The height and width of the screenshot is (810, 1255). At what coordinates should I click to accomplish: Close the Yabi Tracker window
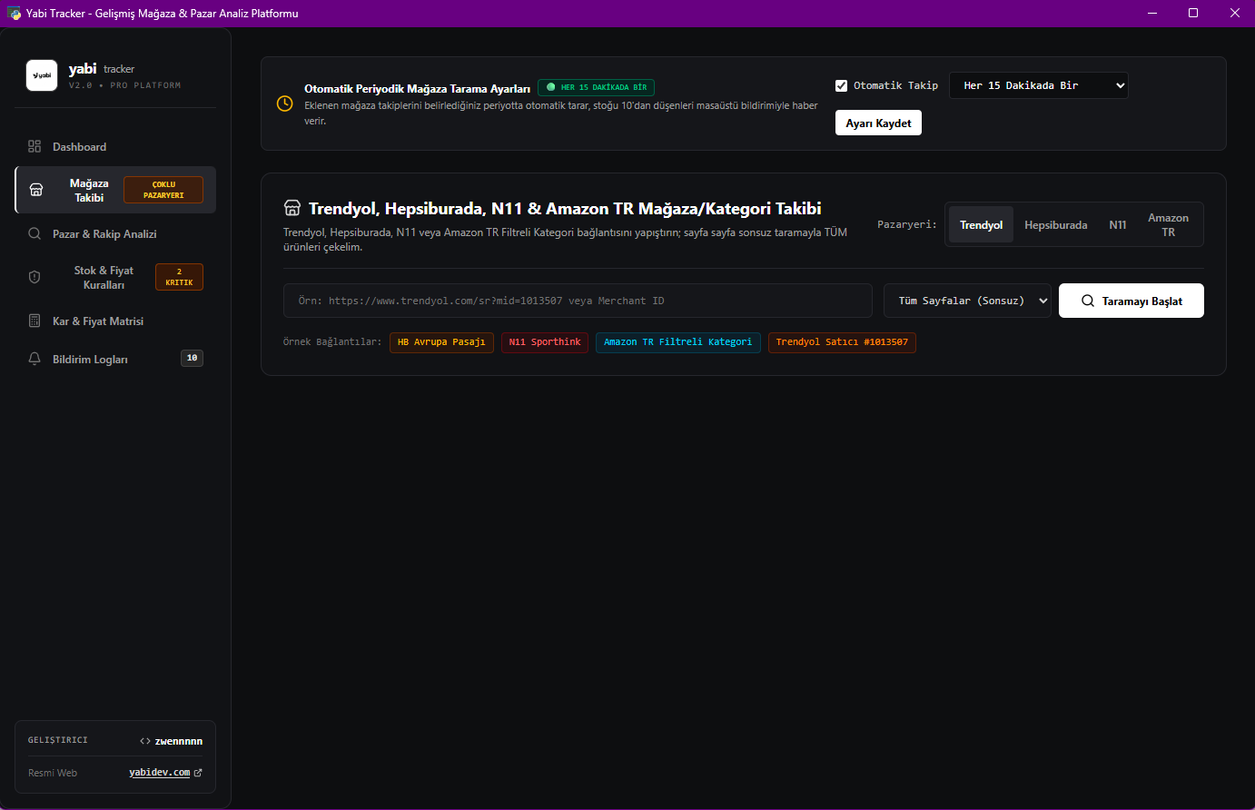coord(1235,13)
